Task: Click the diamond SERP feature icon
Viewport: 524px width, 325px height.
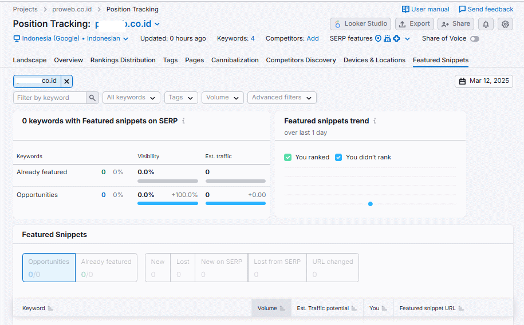Action: click(397, 38)
